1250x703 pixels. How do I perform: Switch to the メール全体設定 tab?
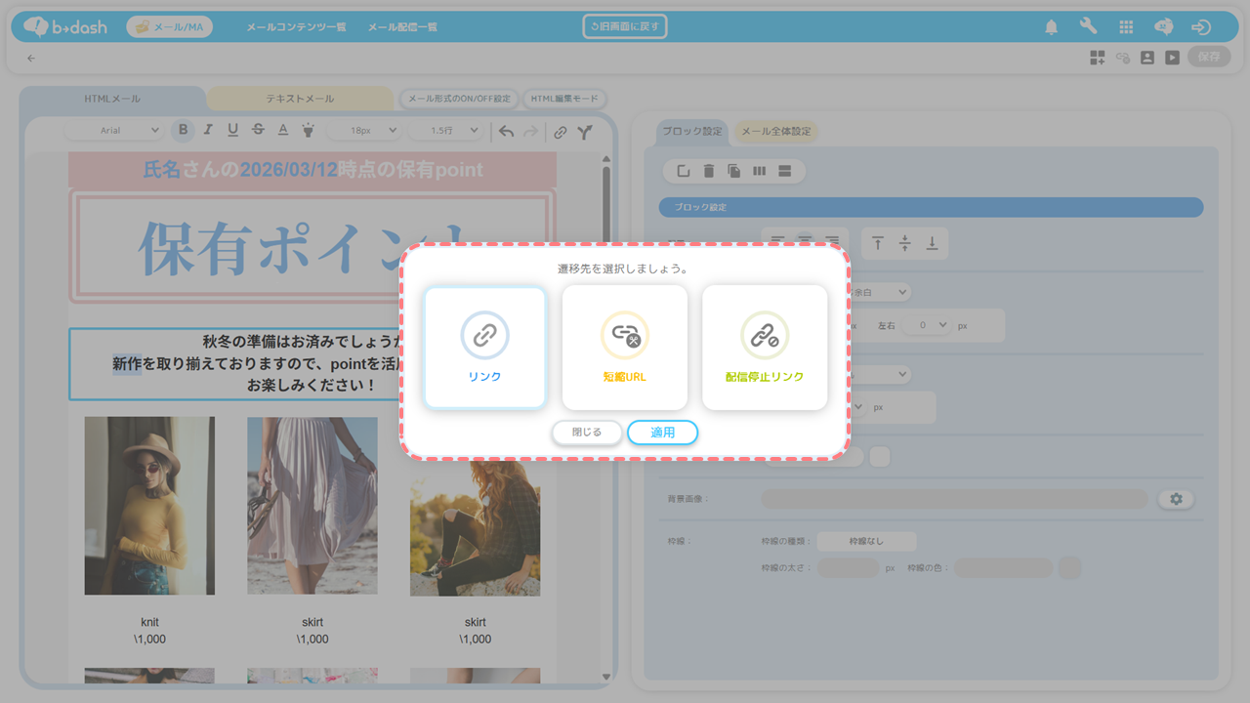774,132
